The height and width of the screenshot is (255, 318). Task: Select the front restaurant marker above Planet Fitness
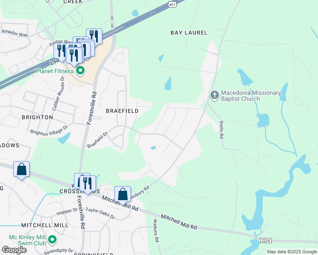point(75,57)
